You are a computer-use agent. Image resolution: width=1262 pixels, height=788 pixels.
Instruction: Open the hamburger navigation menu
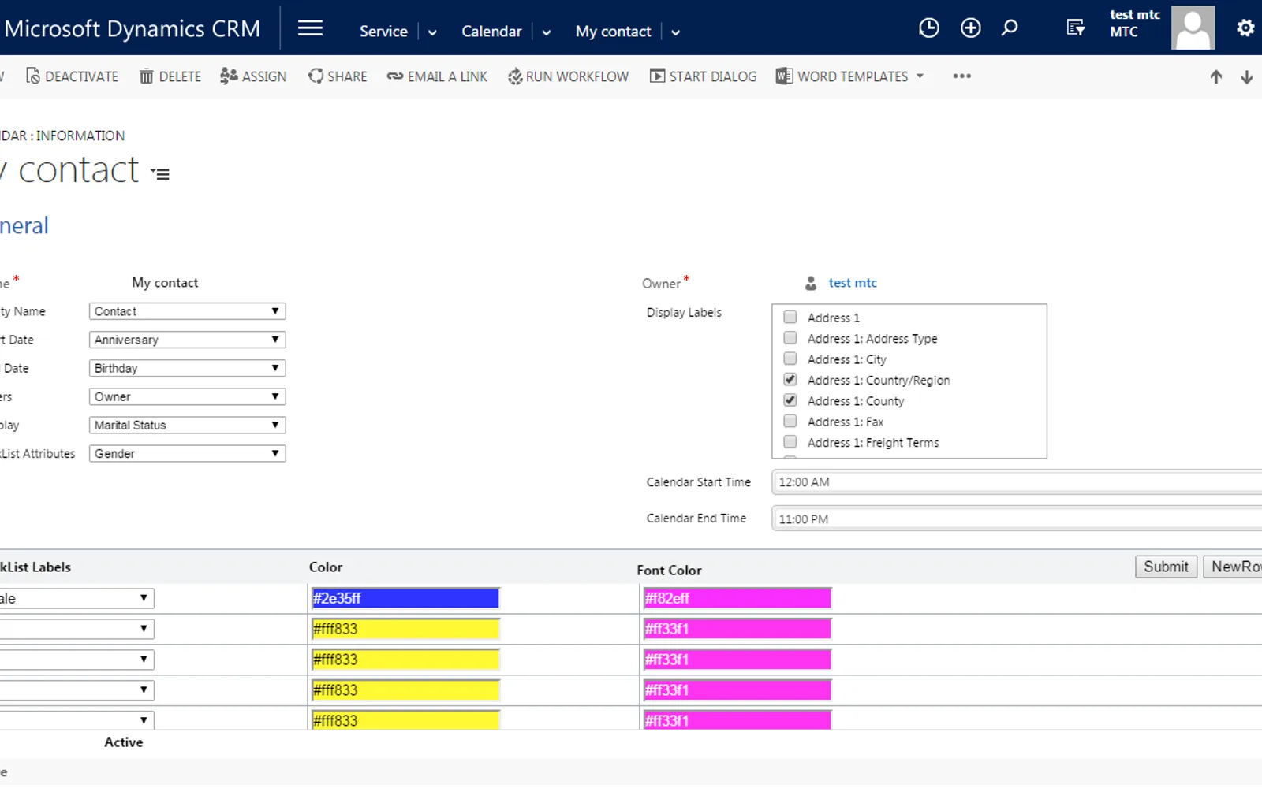click(x=310, y=28)
